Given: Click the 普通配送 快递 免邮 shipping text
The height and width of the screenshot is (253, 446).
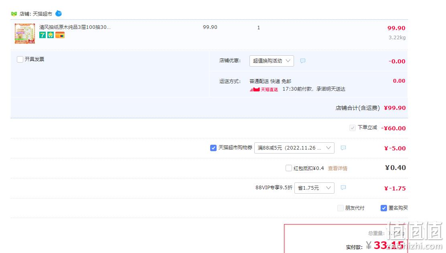Looking at the screenshot, I should tap(270, 81).
